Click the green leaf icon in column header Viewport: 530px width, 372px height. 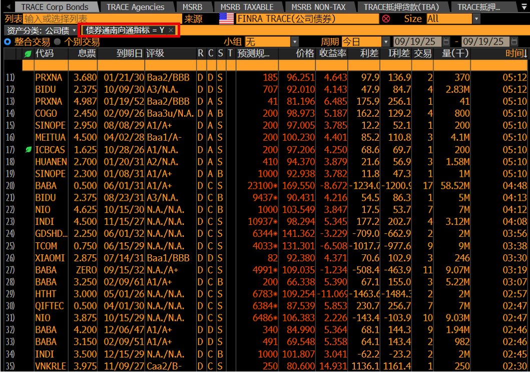[x=28, y=54]
